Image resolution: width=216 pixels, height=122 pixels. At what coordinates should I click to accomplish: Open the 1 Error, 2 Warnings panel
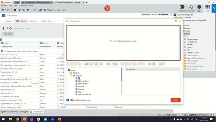point(10,111)
